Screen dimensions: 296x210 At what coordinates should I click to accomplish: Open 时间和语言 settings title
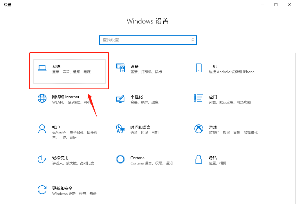click(x=140, y=127)
